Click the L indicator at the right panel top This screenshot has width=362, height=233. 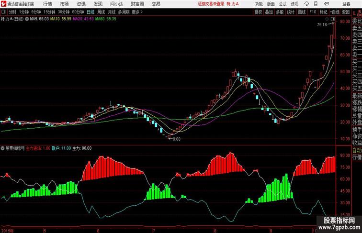(354, 13)
